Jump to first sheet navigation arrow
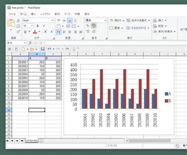The height and width of the screenshot is (155, 187). (7, 141)
